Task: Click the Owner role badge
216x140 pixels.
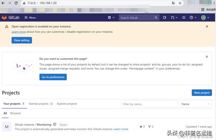Action: coord(63,124)
